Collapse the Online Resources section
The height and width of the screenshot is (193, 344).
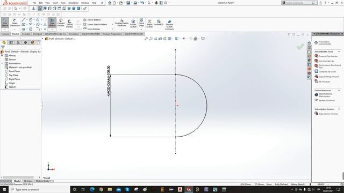[339, 91]
